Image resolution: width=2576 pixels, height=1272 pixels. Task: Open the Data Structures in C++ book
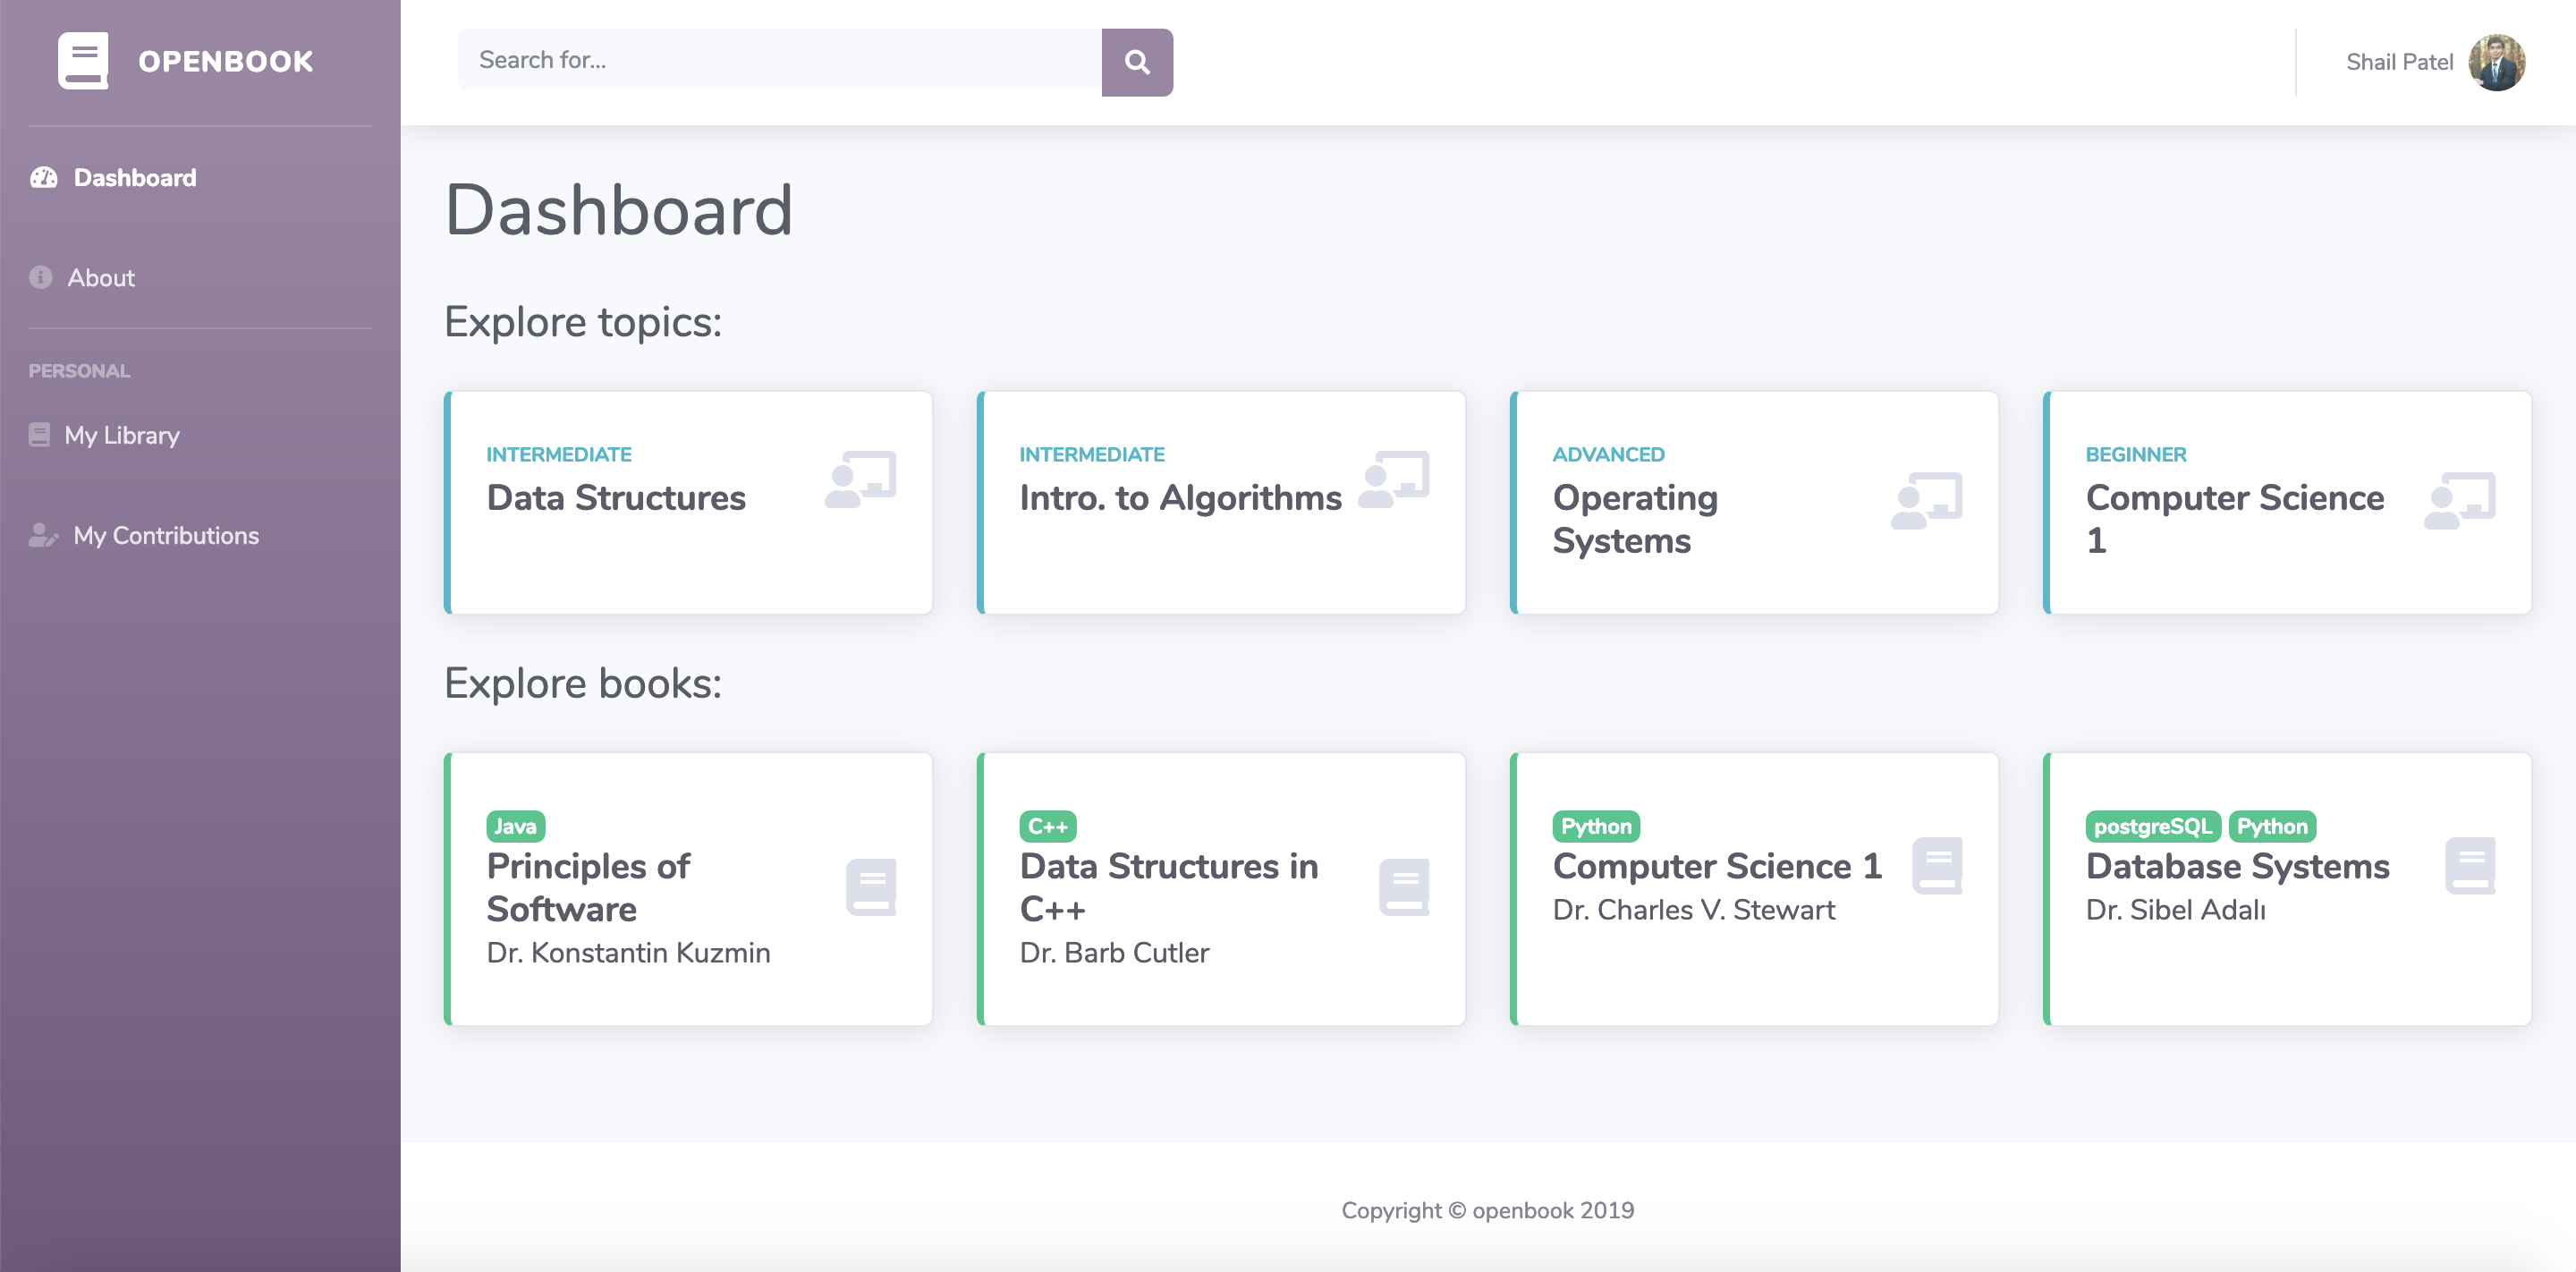[1168, 886]
